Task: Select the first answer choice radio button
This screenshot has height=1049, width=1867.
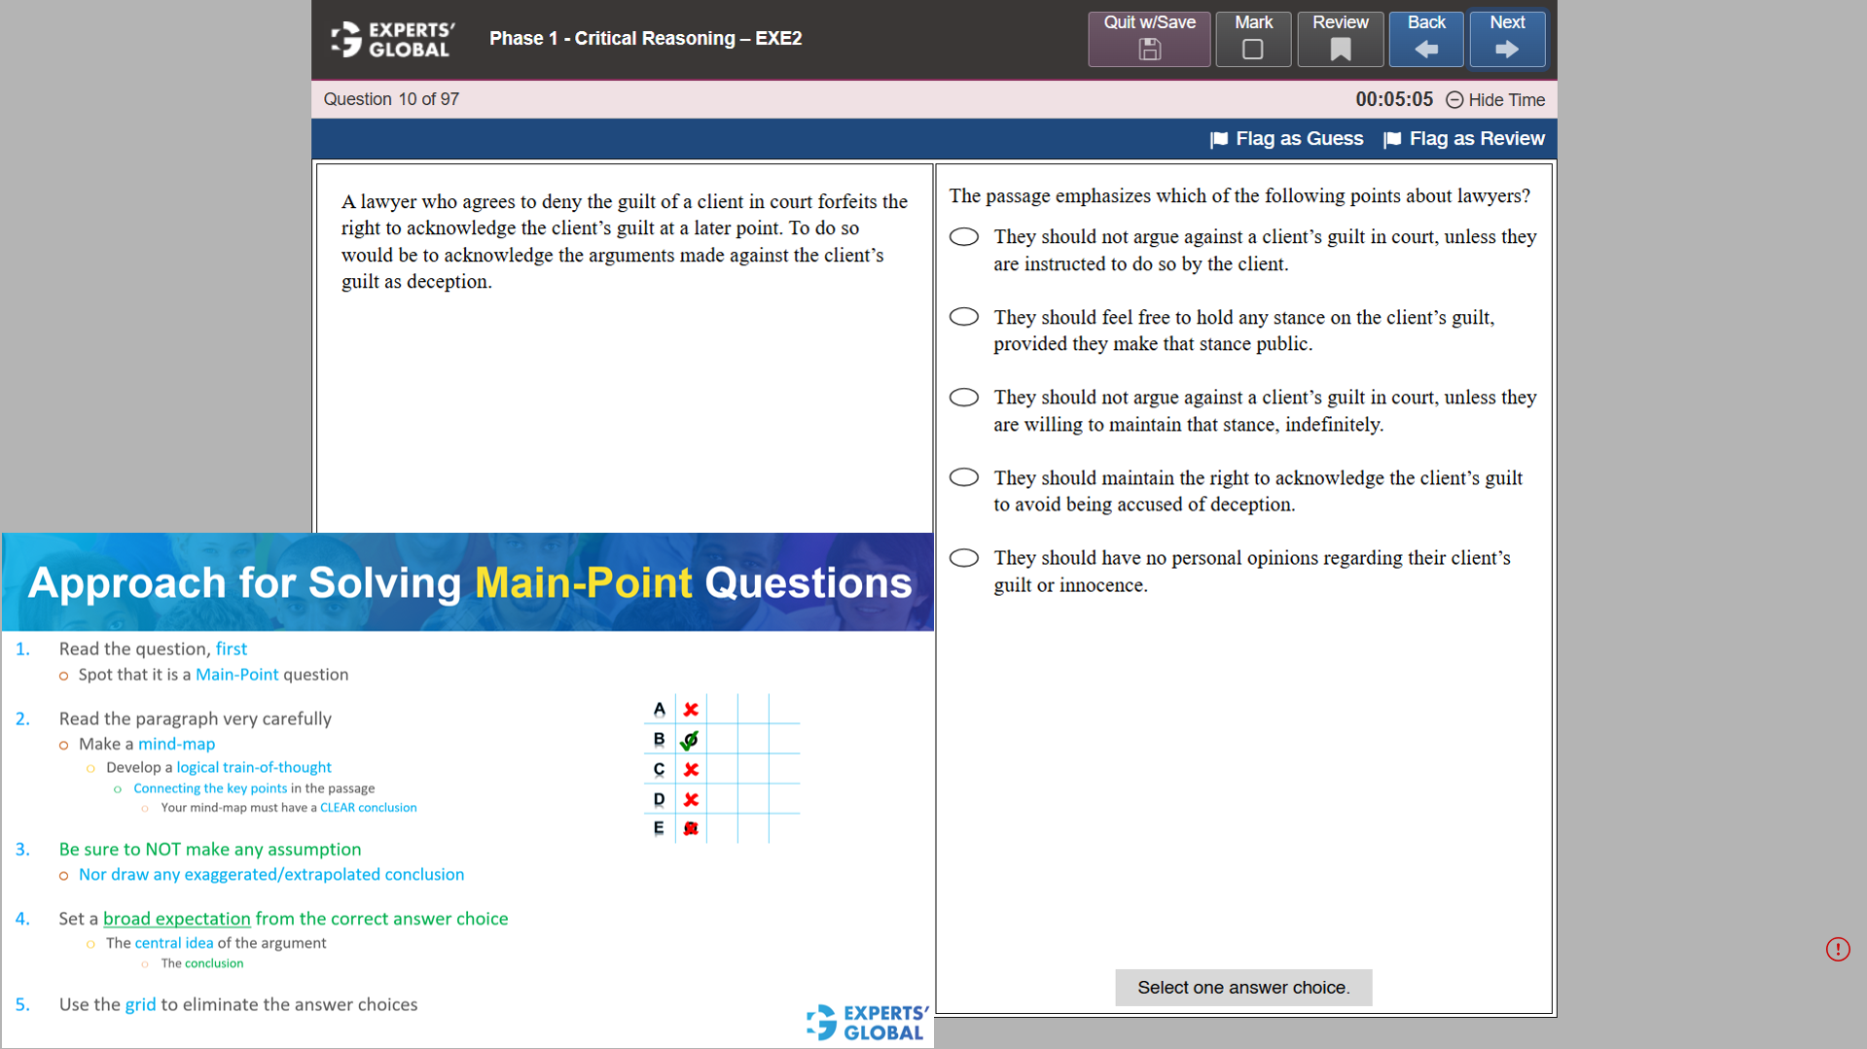Action: pyautogui.click(x=964, y=236)
